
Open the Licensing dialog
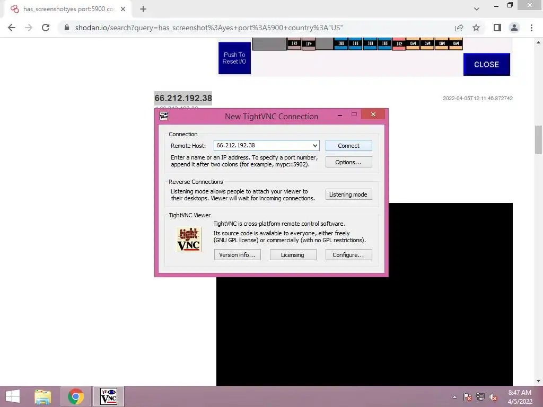tap(293, 255)
